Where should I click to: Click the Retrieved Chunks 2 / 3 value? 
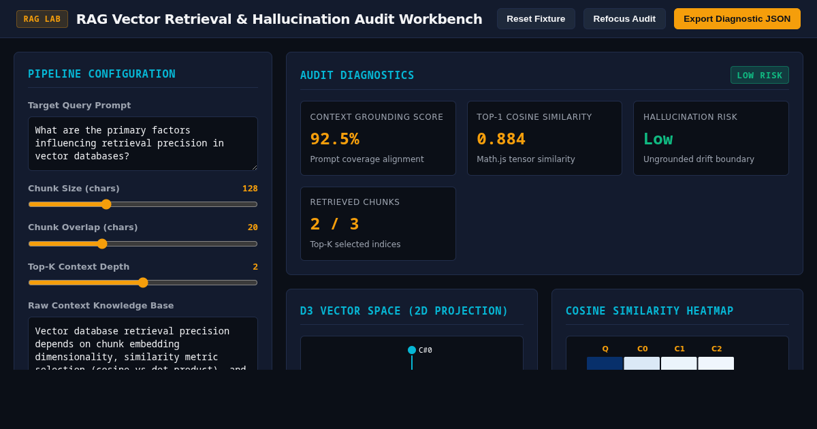click(x=334, y=224)
